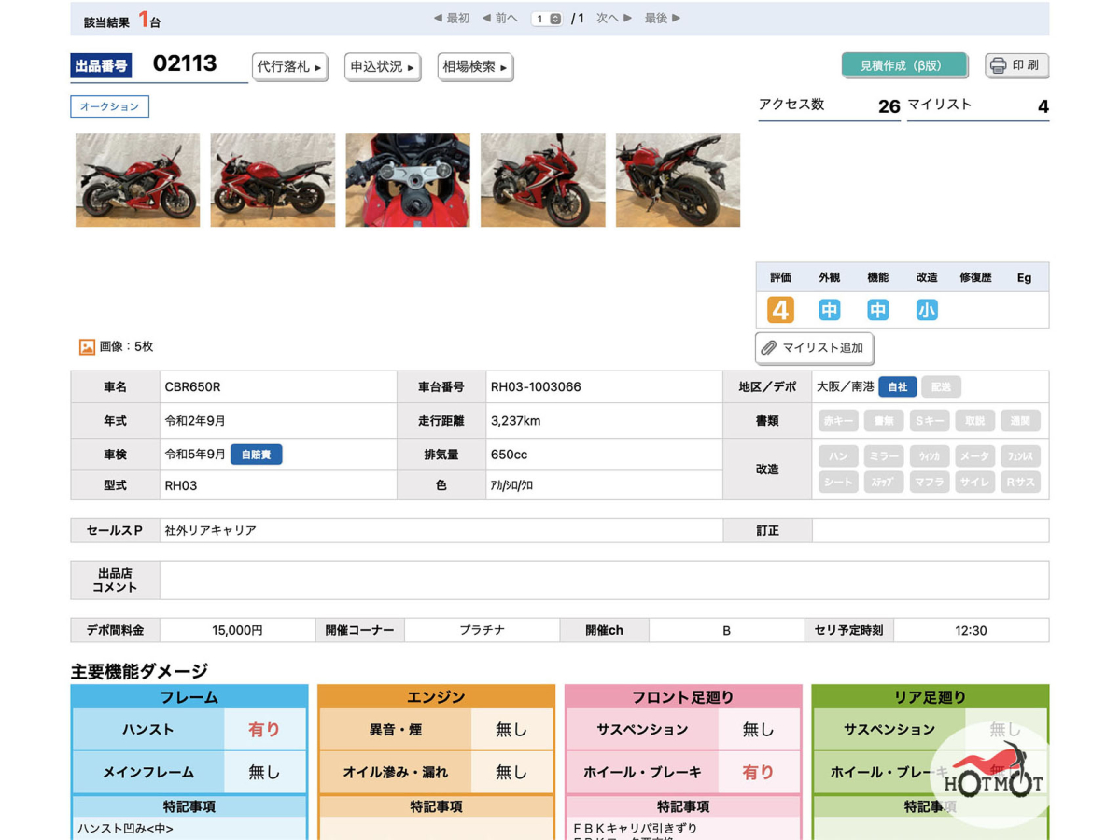Click the 機能 function 中 grade badge
This screenshot has height=840, width=1120.
pyautogui.click(x=877, y=310)
